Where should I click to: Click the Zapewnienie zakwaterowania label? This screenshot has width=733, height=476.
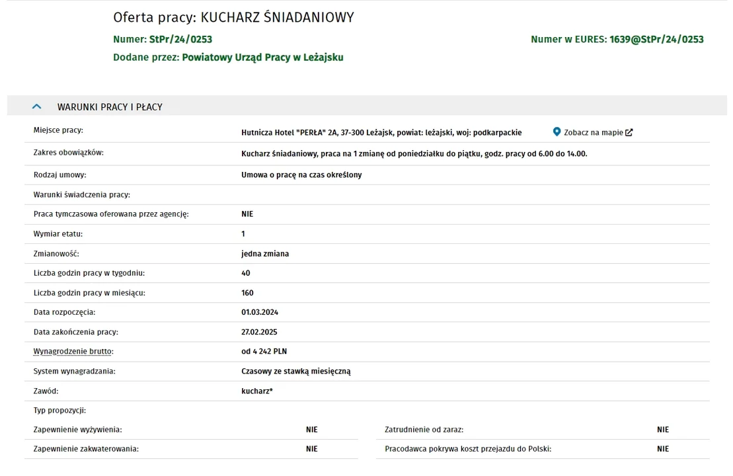[86, 449]
